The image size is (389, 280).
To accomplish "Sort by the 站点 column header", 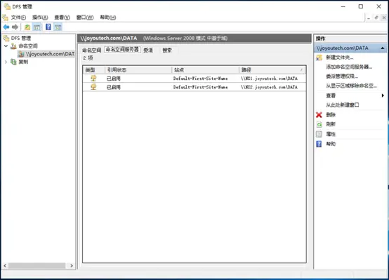I will 205,70.
